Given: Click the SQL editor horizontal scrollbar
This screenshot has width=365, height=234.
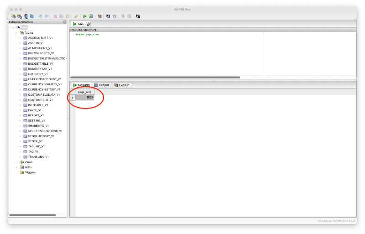Looking at the screenshot, I should (155, 77).
